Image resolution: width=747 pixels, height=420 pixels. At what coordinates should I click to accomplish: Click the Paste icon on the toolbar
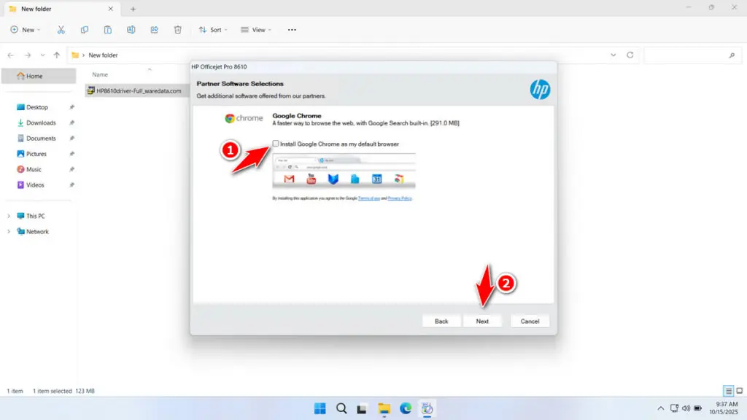(x=107, y=29)
